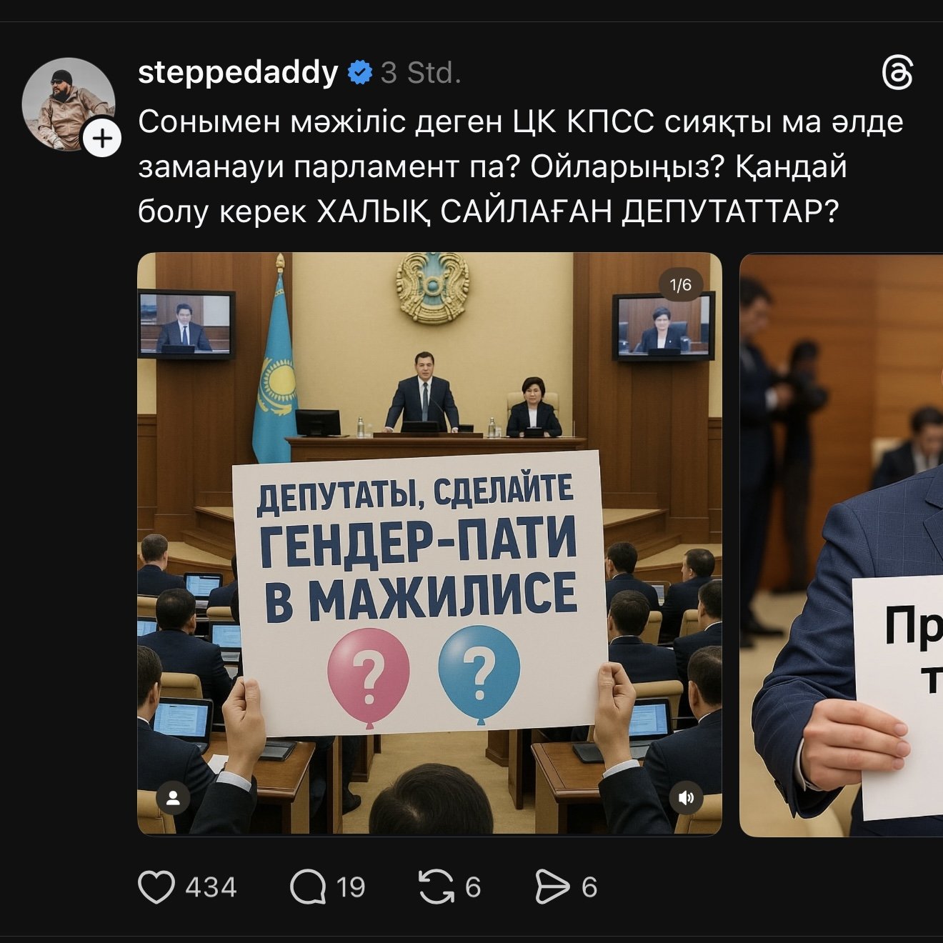View the 434 likes count

[x=211, y=887]
